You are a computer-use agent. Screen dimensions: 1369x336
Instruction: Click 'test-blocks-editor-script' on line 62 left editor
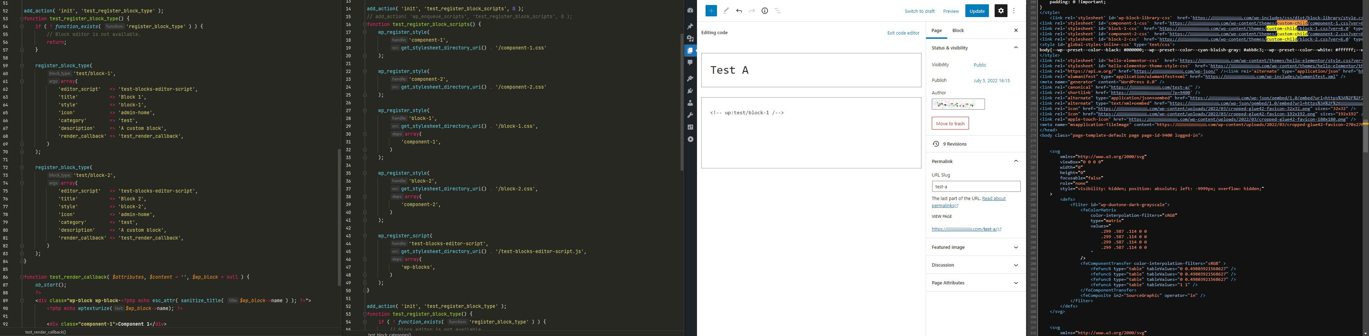pos(158,89)
